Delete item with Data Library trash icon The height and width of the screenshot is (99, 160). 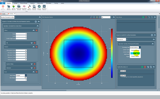[146, 17]
